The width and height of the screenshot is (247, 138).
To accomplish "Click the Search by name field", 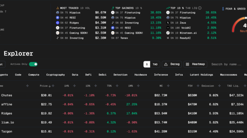I will point(228,64).
